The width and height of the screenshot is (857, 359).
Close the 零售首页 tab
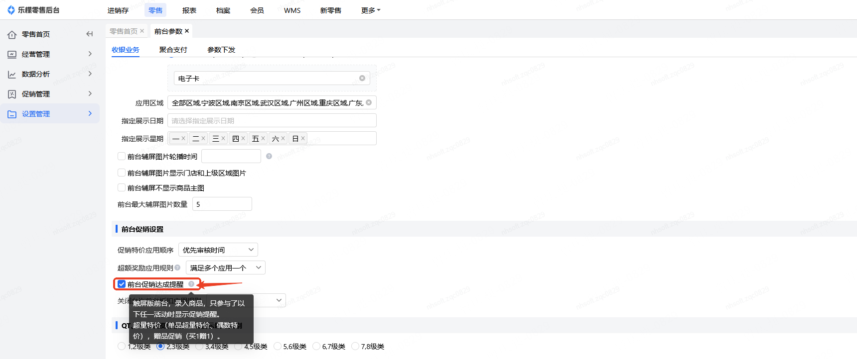pos(142,31)
